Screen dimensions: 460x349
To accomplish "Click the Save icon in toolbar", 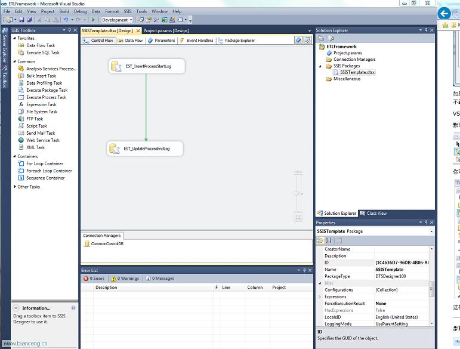I will click(21, 20).
